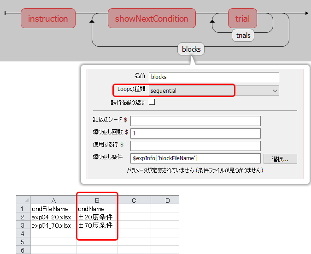The height and width of the screenshot is (254, 311).
Task: Select the cell containing cndFileName
Action: pos(53,208)
